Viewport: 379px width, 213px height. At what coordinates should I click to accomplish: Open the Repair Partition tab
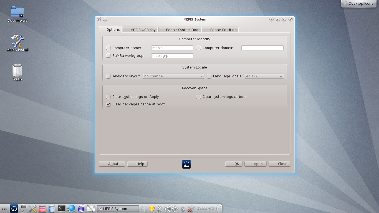click(221, 30)
